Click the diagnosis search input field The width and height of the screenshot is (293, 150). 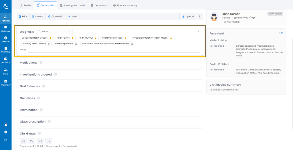[x=54, y=31]
